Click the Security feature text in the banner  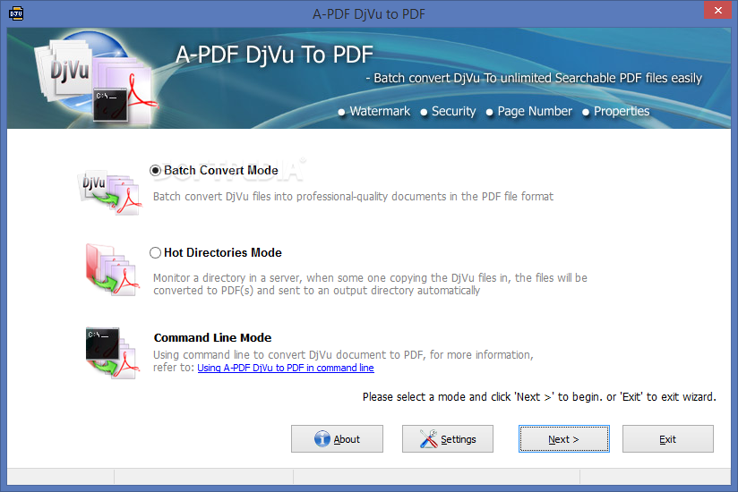point(454,111)
